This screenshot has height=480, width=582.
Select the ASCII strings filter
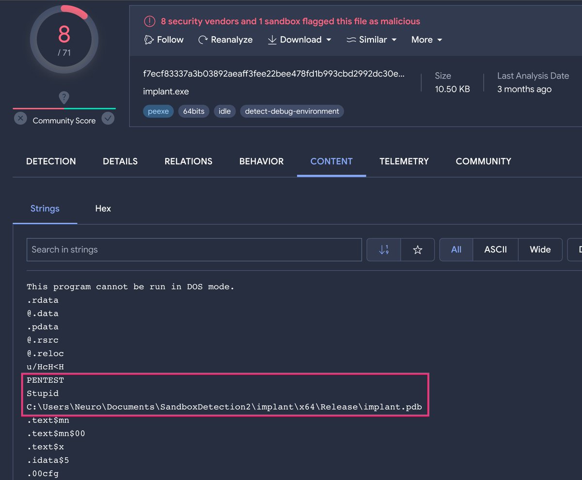495,249
